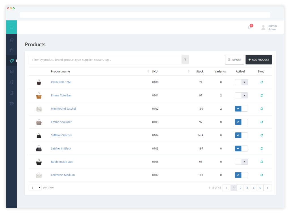
Task: Activate the Reversible Tote toggle
Action: [241, 82]
